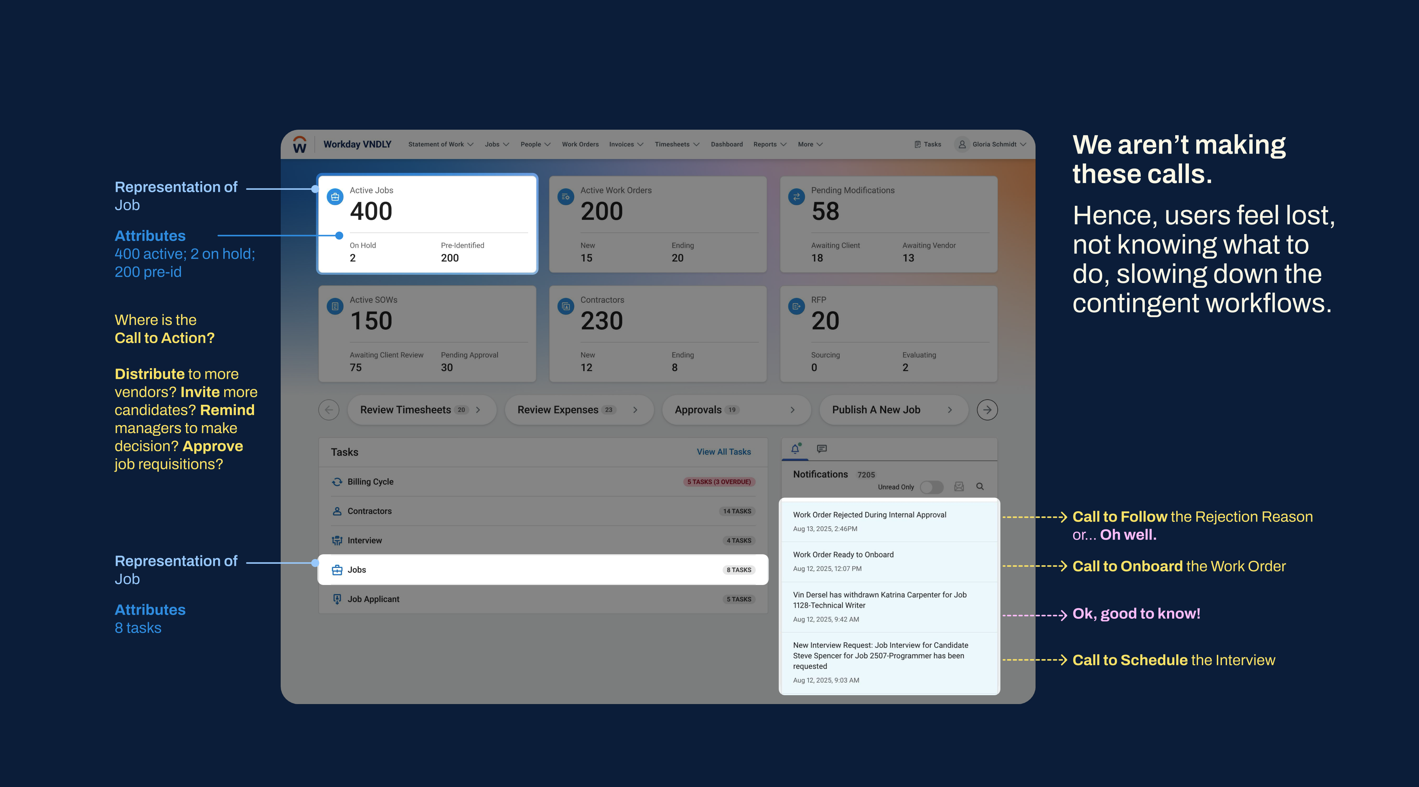The image size is (1419, 787).
Task: Open the Work Orders menu item
Action: pos(580,144)
